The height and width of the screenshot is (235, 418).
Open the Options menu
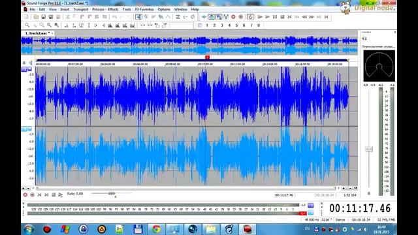click(164, 9)
